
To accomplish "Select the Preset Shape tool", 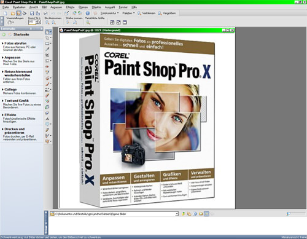I will (x=47, y=124).
